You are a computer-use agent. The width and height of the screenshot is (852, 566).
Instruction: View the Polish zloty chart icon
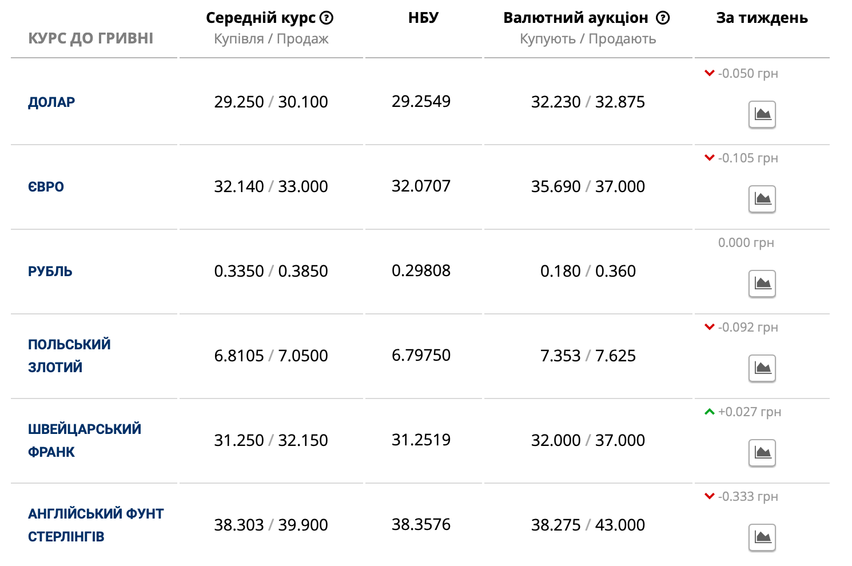[x=762, y=368]
